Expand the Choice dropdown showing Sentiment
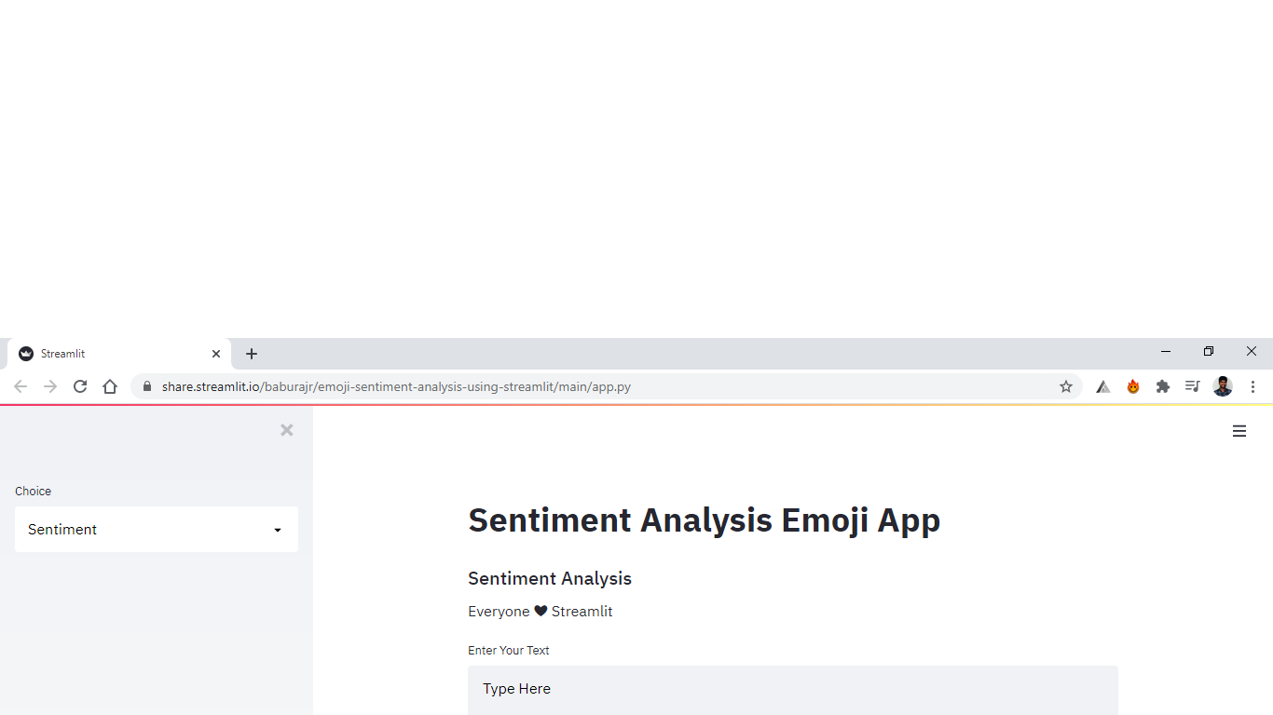The height and width of the screenshot is (715, 1273). point(157,530)
